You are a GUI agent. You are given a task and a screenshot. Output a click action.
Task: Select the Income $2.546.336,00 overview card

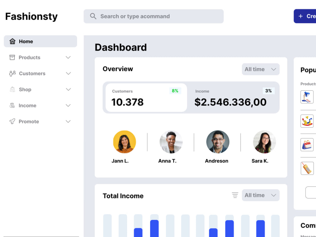click(x=234, y=98)
